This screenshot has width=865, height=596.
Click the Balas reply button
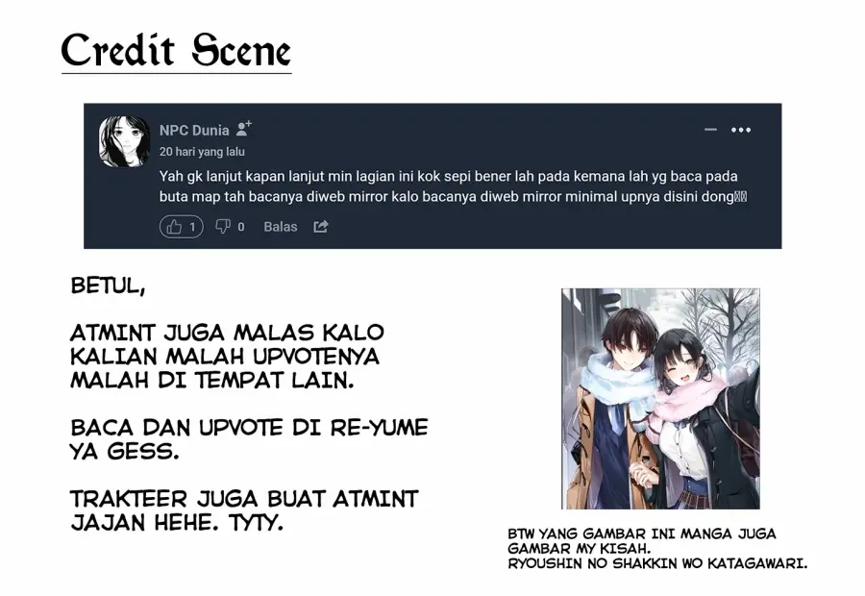click(x=281, y=227)
